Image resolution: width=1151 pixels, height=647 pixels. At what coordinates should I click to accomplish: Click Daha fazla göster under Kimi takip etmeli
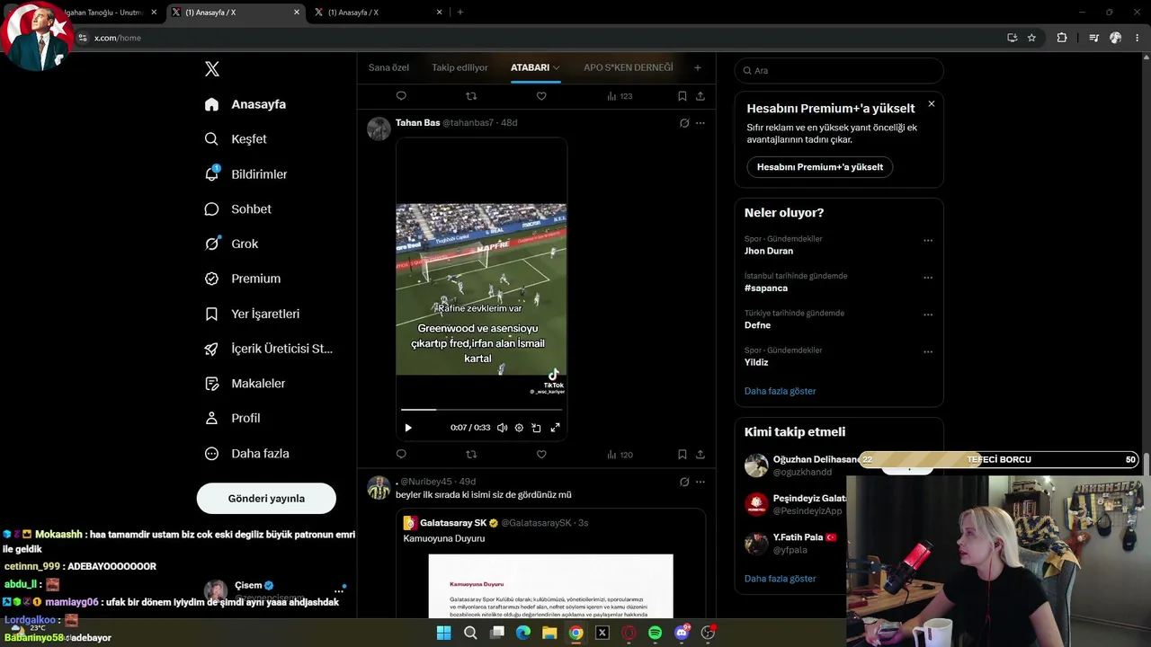pos(781,579)
